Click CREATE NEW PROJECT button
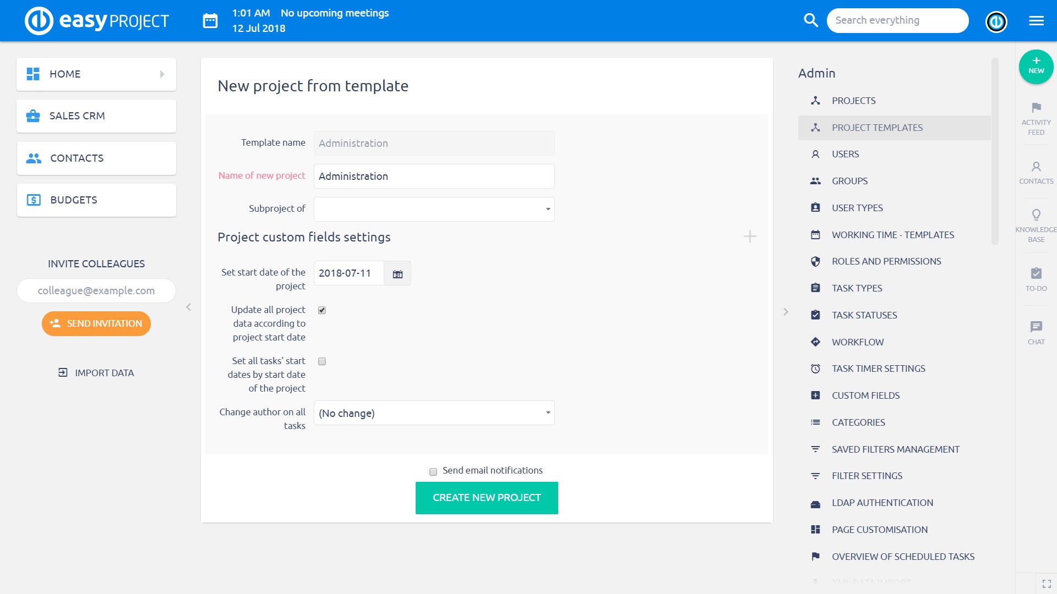This screenshot has width=1057, height=594. (487, 498)
